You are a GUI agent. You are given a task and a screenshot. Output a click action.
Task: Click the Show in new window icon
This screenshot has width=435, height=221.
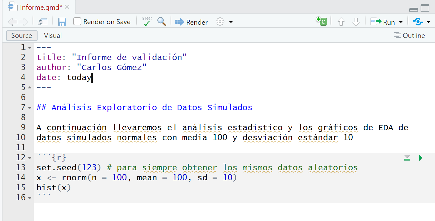(43, 22)
